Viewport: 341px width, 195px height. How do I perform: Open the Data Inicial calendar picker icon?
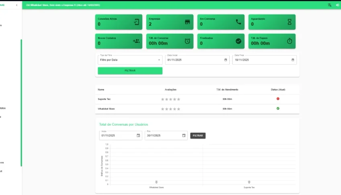pyautogui.click(x=225, y=60)
